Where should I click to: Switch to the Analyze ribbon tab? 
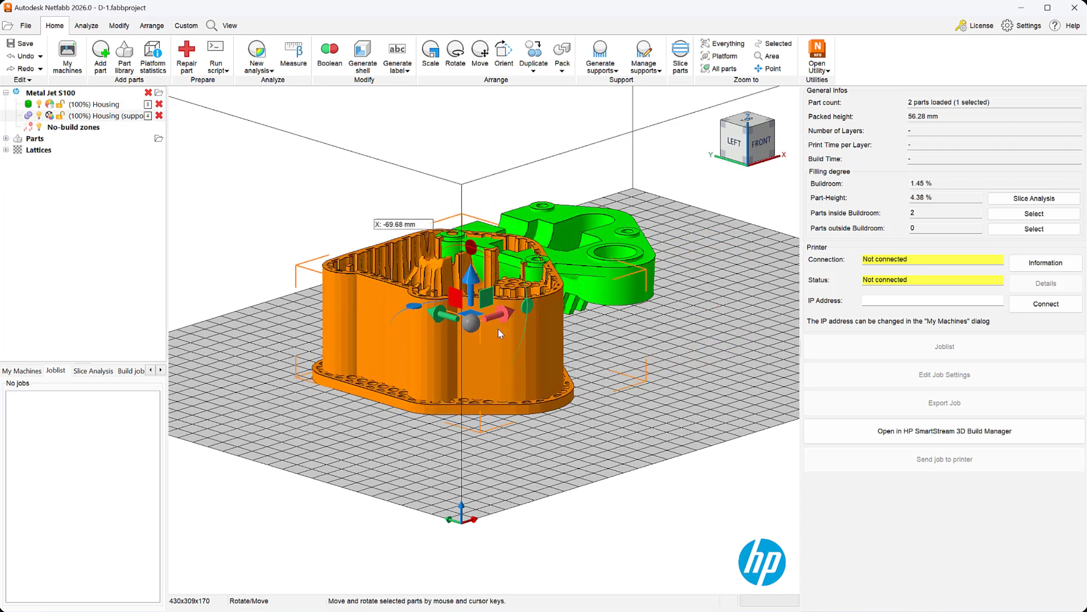[x=86, y=26]
